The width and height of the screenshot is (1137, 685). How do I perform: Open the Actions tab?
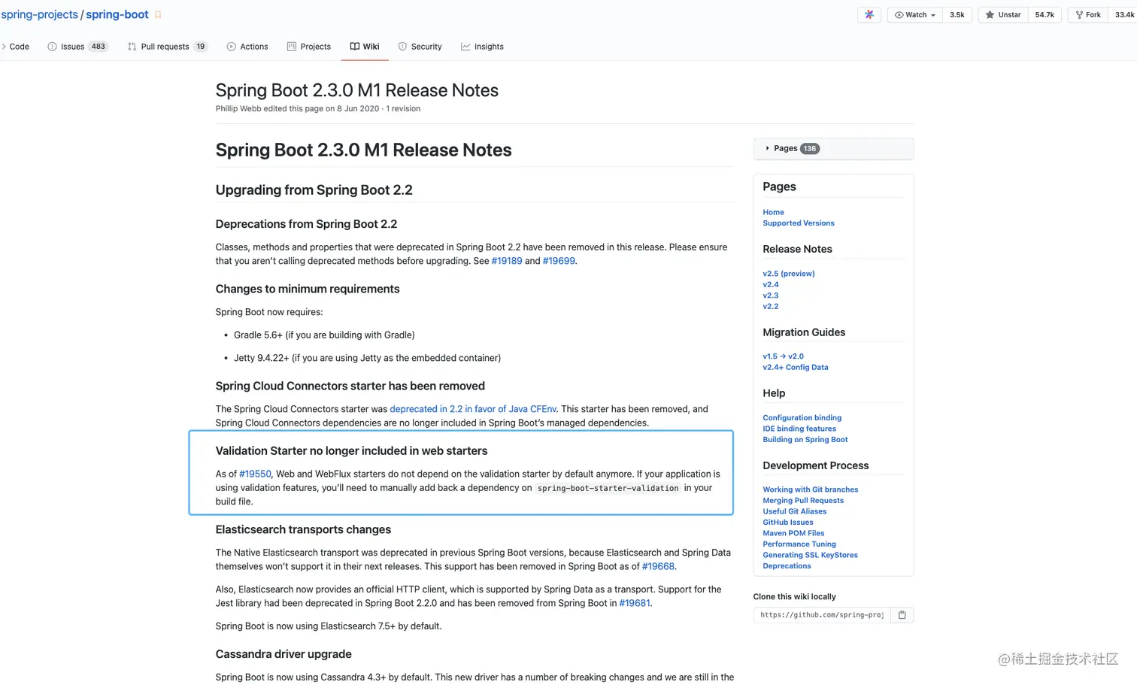[247, 47]
